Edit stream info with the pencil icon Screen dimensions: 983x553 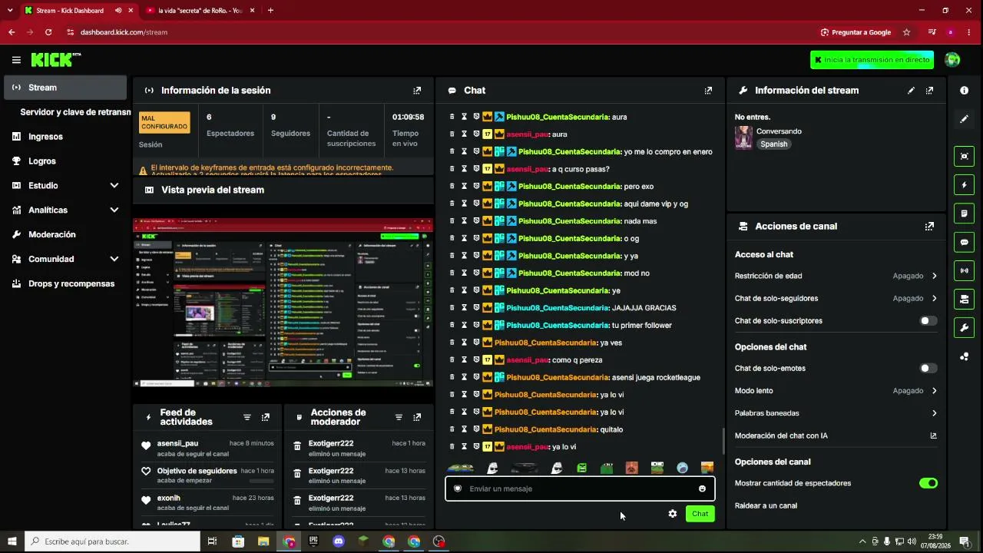(911, 91)
